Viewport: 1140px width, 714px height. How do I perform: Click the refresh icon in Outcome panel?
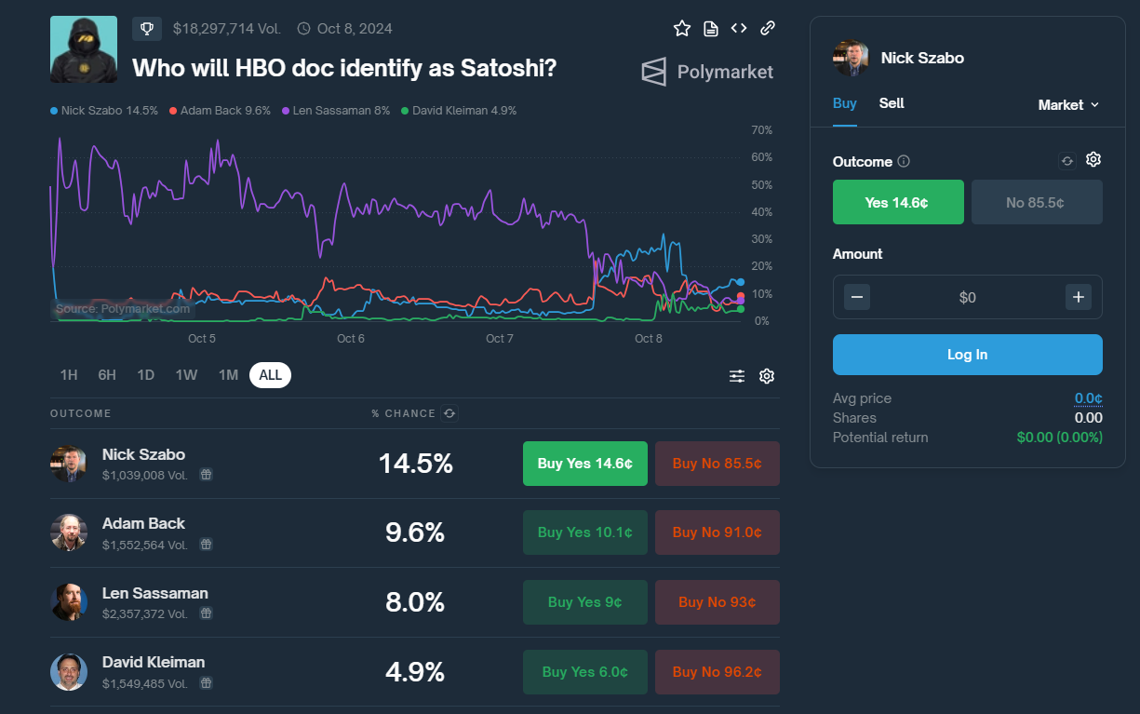1067,161
